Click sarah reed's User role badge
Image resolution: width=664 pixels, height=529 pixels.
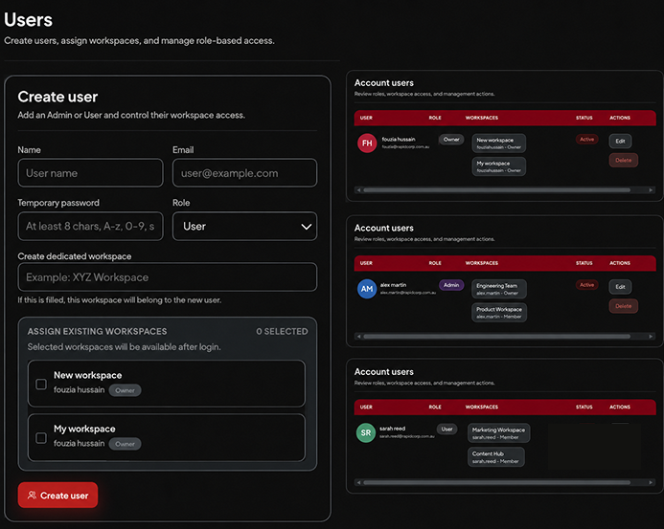pos(446,430)
